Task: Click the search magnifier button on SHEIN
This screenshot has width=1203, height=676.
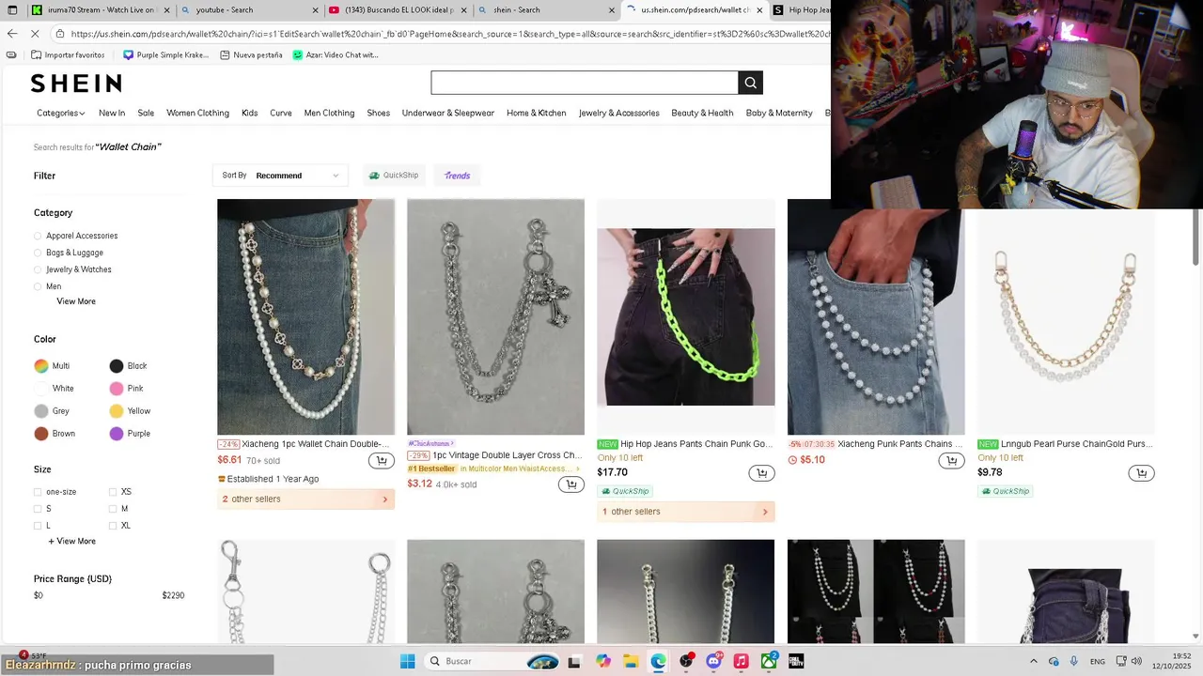Action: pos(750,83)
